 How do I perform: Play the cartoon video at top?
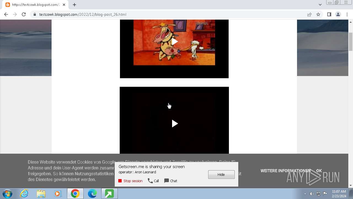click(175, 42)
